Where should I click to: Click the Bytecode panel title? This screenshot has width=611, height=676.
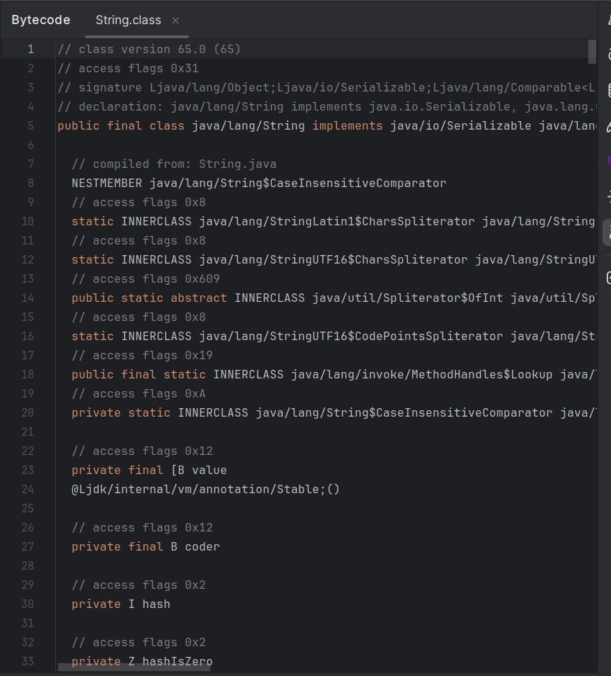coord(40,20)
